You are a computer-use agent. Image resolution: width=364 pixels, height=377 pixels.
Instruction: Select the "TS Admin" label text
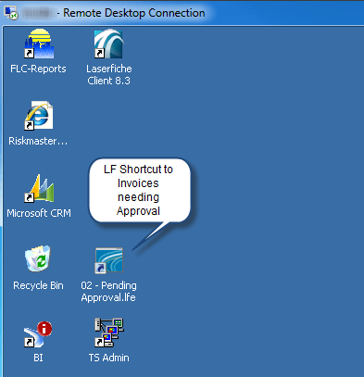tap(109, 358)
